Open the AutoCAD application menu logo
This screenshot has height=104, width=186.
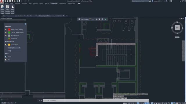(2, 2)
